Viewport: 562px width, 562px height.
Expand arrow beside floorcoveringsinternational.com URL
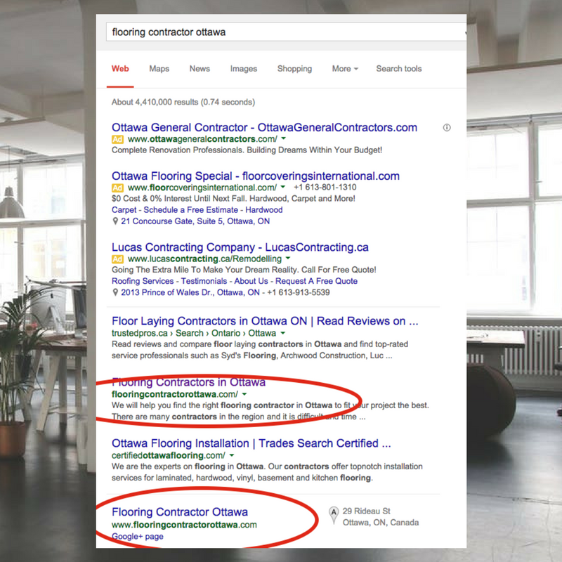coord(283,188)
